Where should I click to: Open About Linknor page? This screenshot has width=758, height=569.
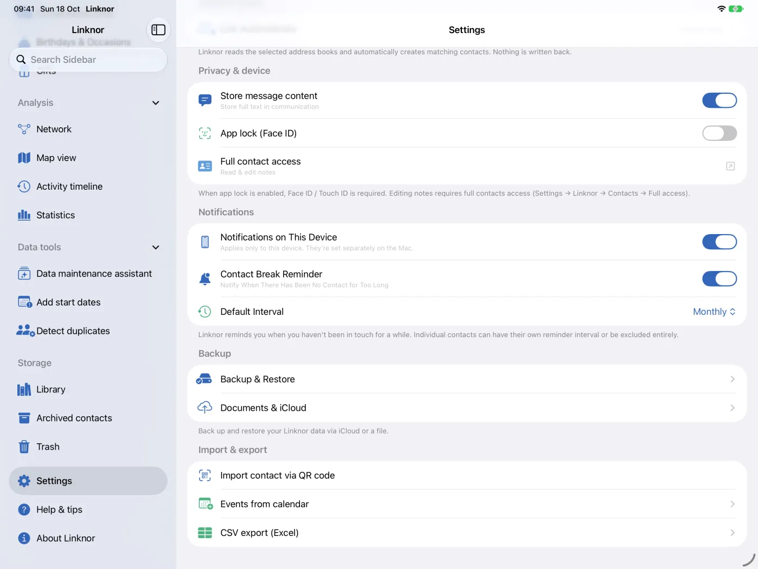pyautogui.click(x=88, y=538)
